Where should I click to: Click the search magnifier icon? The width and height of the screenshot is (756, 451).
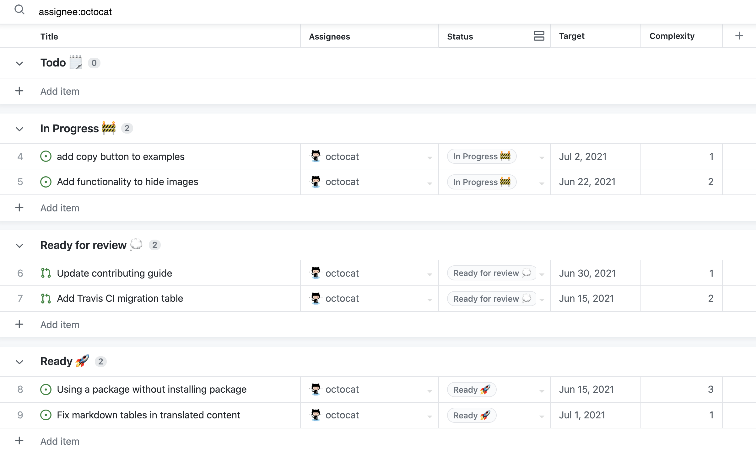tap(19, 10)
